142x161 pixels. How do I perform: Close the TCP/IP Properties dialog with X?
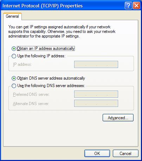[x=136, y=6]
